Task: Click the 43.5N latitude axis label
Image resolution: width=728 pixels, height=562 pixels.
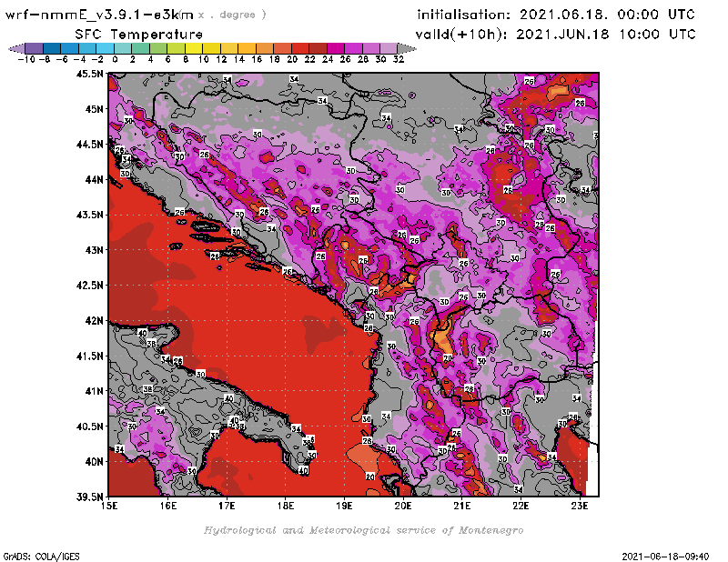Action: click(x=89, y=215)
